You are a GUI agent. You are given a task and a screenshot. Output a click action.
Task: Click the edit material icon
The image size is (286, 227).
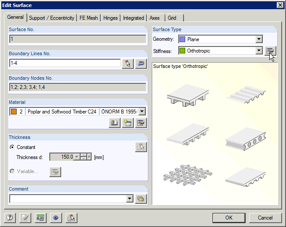pos(140,123)
